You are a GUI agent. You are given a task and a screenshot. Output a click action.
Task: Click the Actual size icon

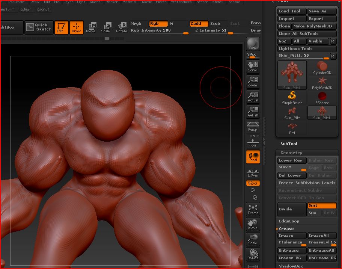point(253,96)
